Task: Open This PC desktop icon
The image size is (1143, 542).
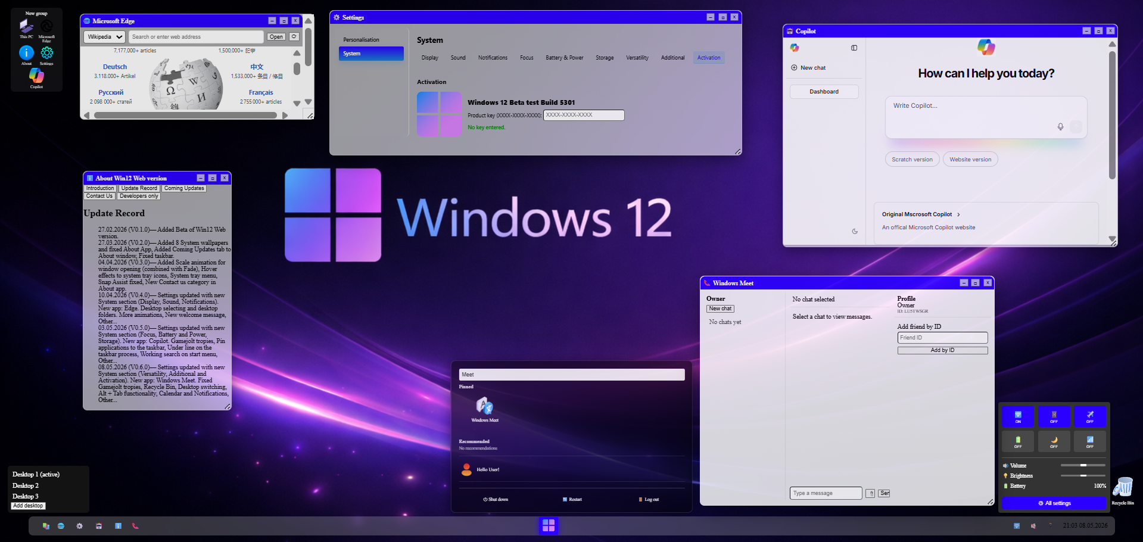Action: click(26, 27)
